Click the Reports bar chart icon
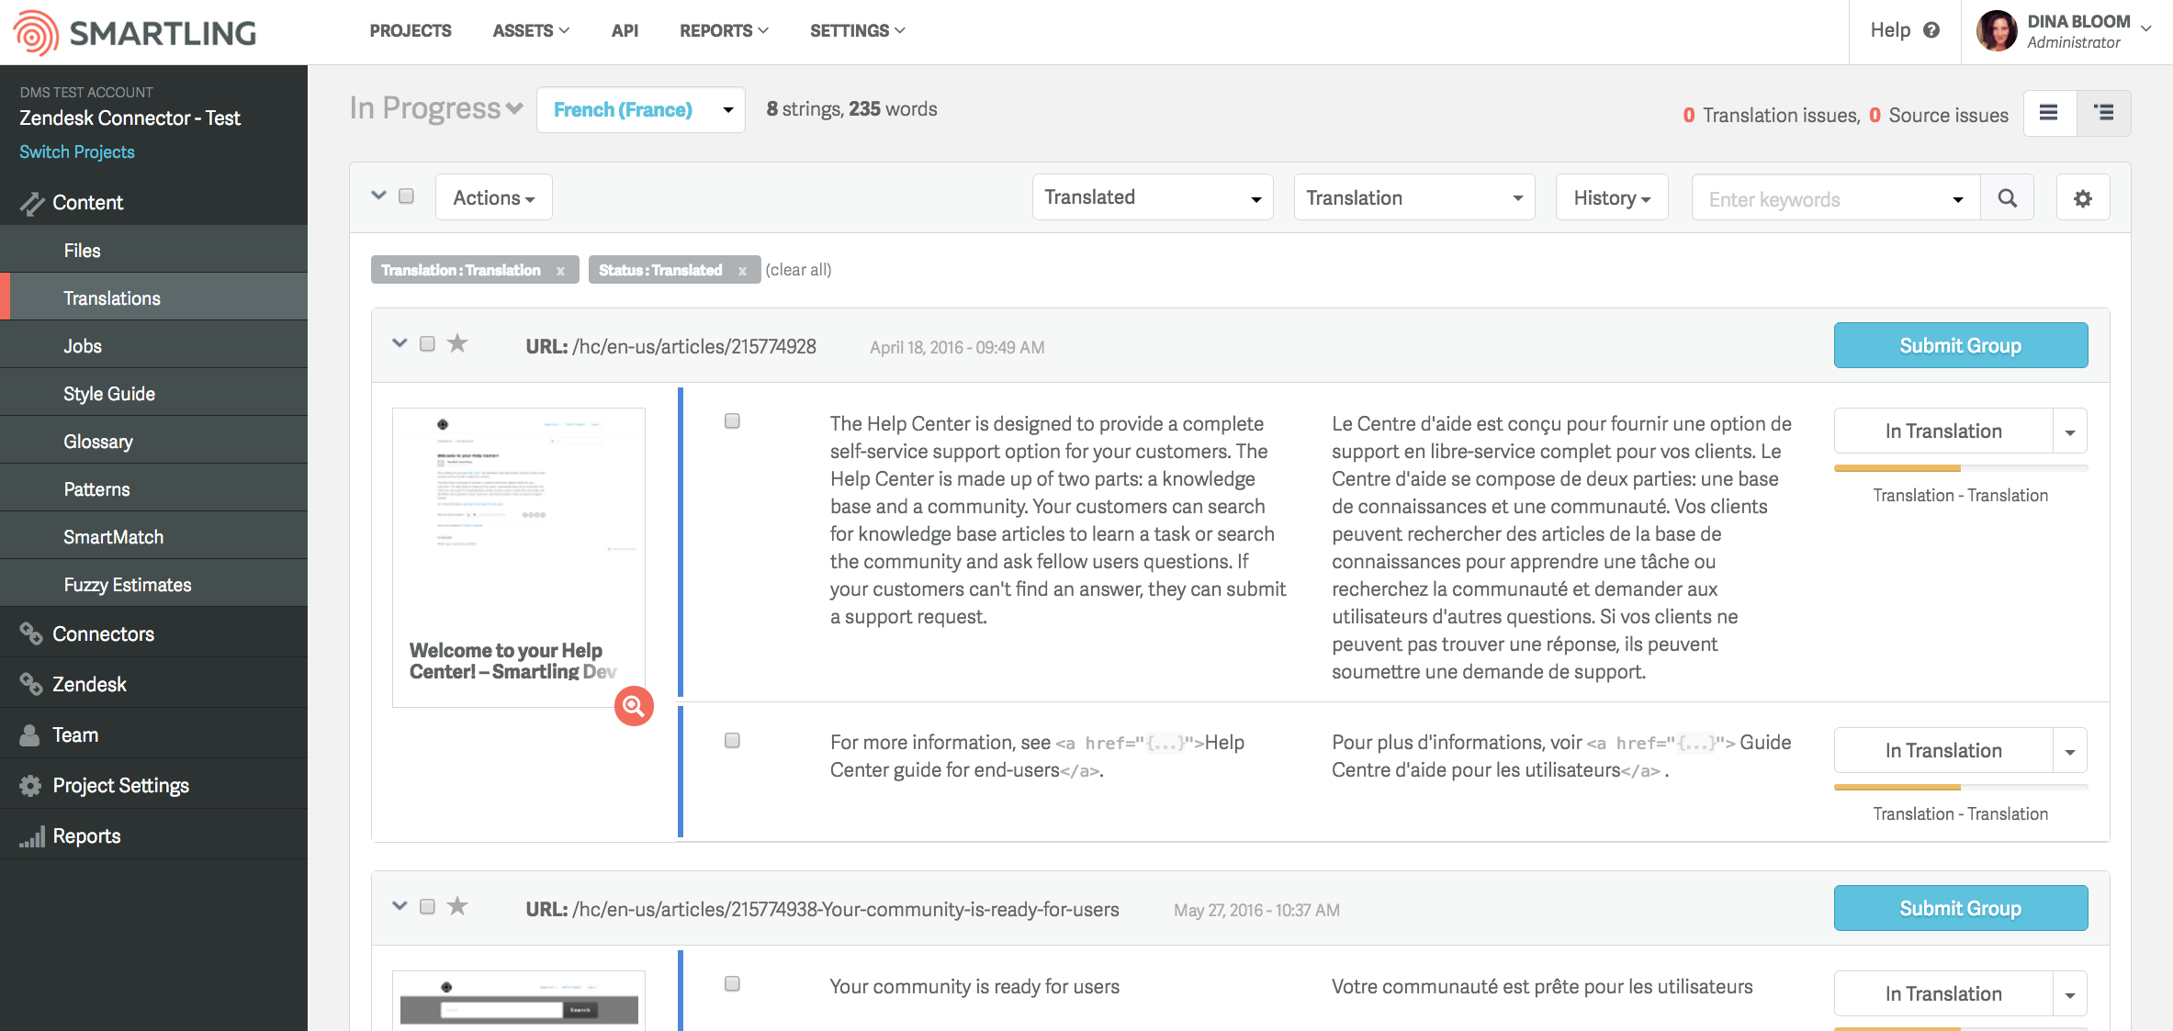The image size is (2173, 1031). [x=32, y=836]
